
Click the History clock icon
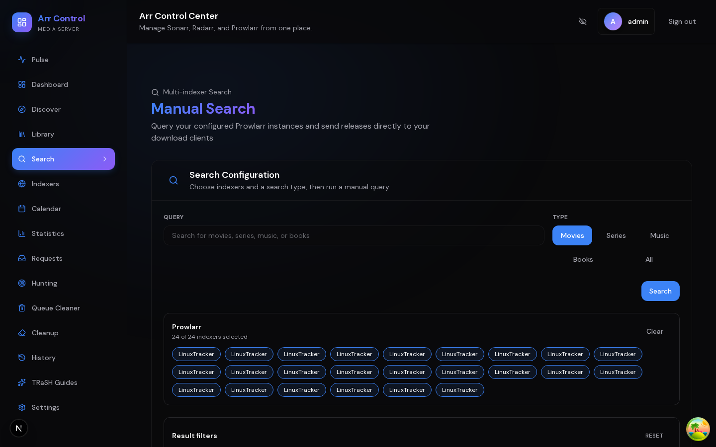click(22, 358)
